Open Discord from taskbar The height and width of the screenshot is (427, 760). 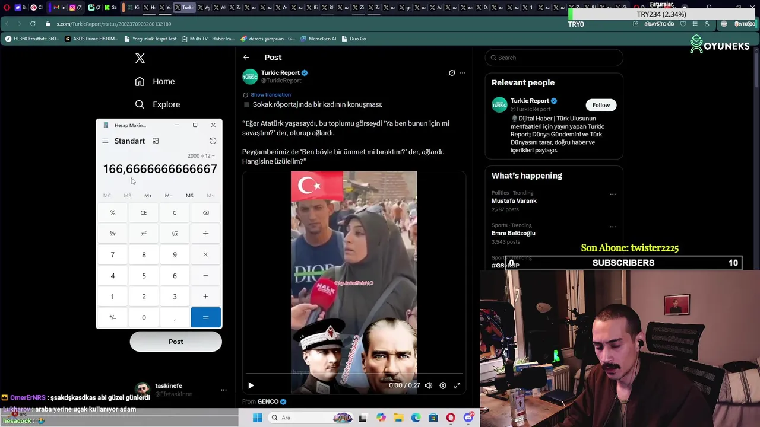click(x=468, y=418)
